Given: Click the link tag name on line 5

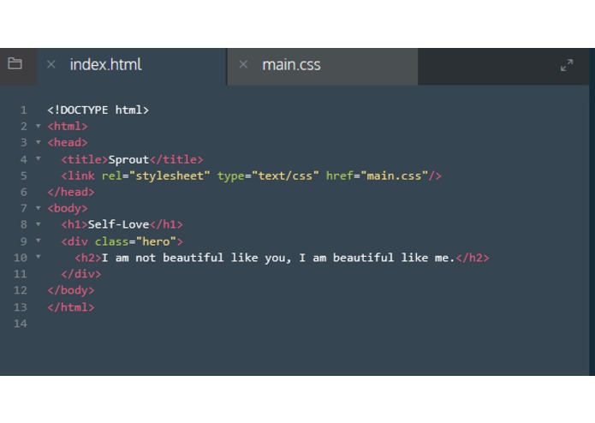Looking at the screenshot, I should (x=81, y=176).
